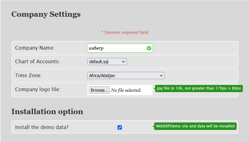Viewport: 249px width, 142px height.
Task: Uncheck the Install demo data checkbox
Action: pos(120,127)
